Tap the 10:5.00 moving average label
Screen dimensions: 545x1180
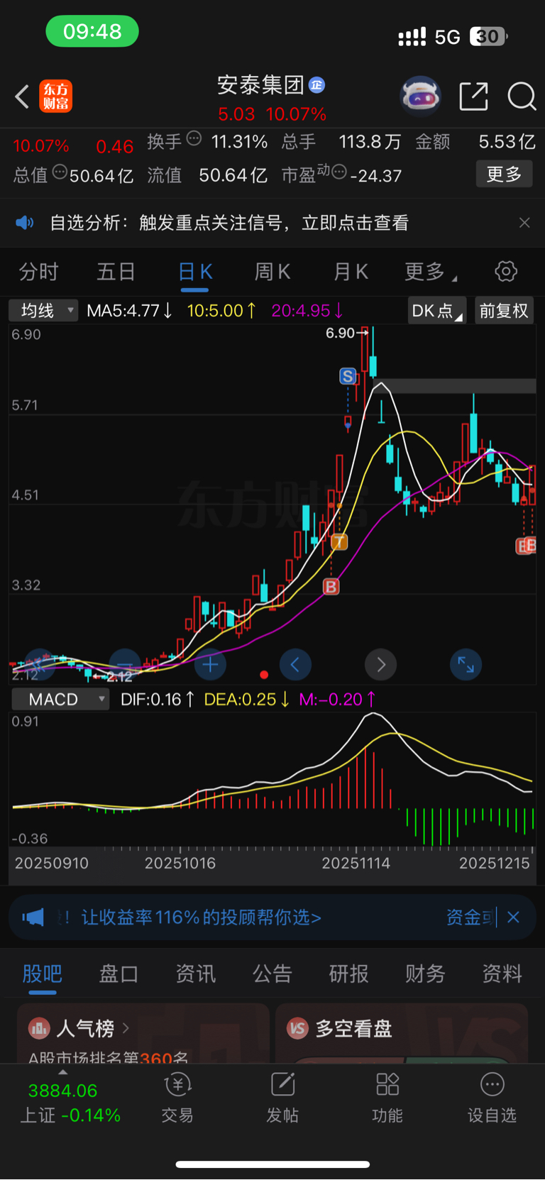tap(221, 311)
